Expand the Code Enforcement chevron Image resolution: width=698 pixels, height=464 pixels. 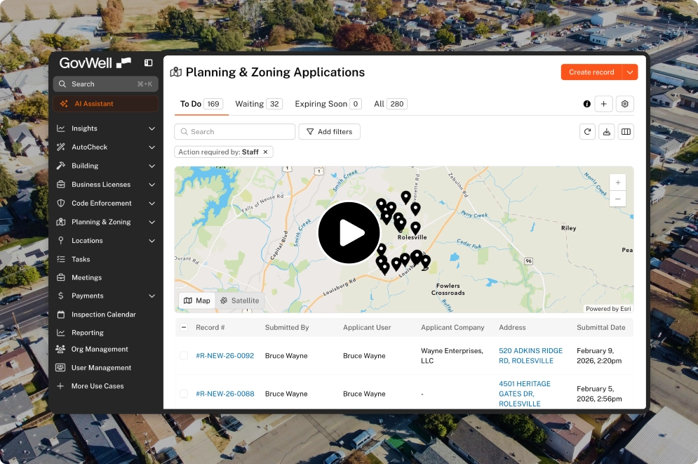pyautogui.click(x=152, y=203)
